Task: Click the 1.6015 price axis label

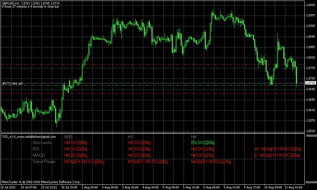Action: point(311,5)
